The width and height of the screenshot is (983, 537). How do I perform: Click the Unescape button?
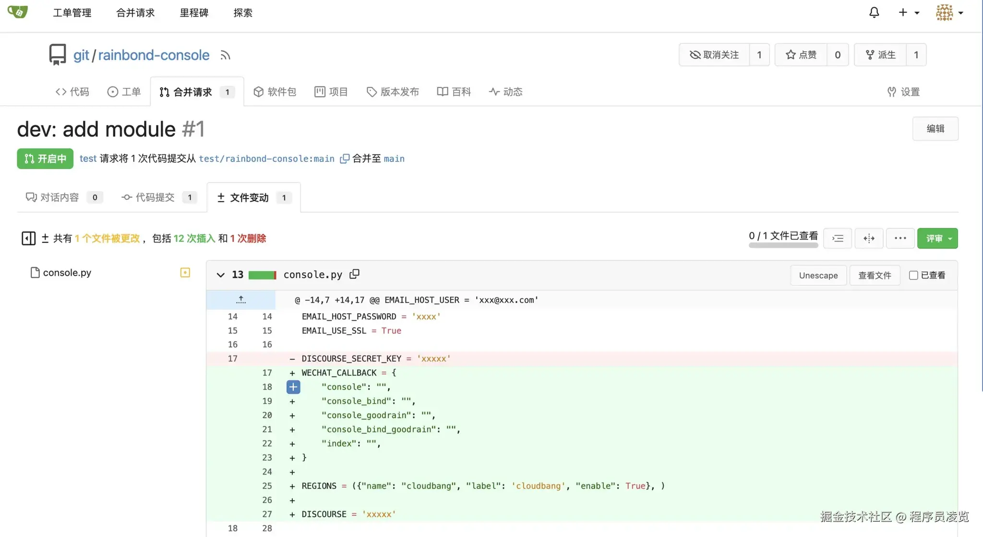pyautogui.click(x=818, y=275)
